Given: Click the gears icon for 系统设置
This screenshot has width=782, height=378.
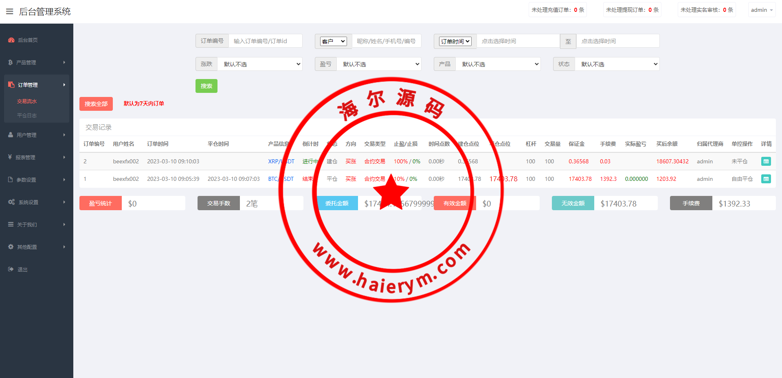Looking at the screenshot, I should point(11,202).
